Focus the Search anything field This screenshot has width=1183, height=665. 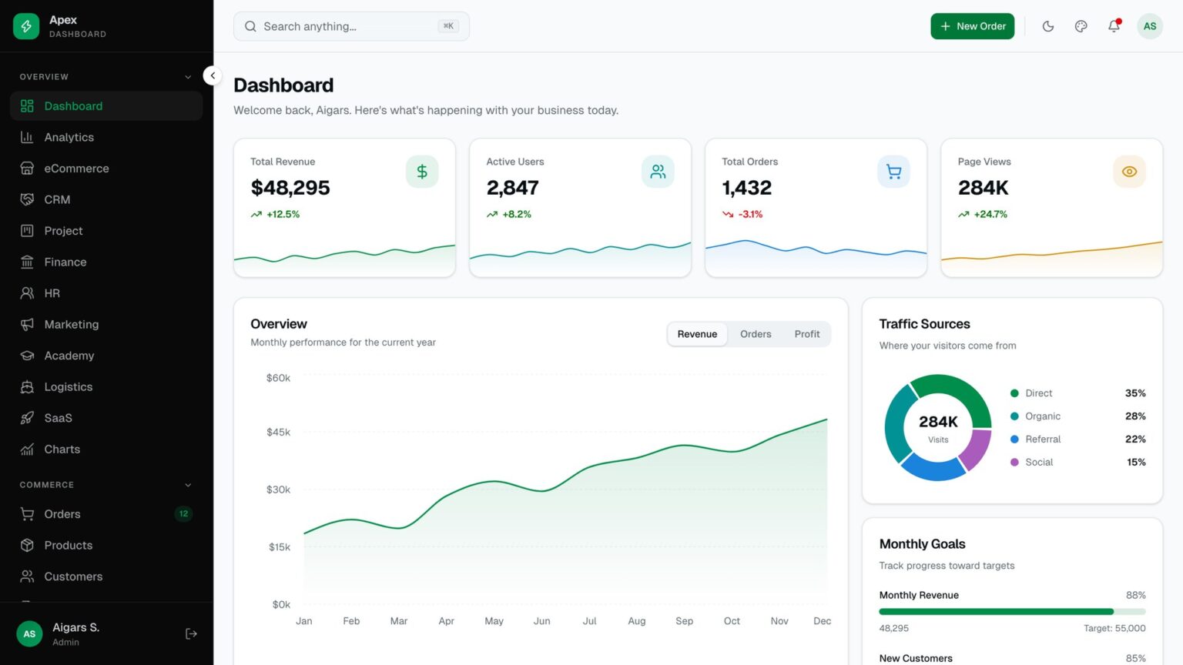pos(351,26)
